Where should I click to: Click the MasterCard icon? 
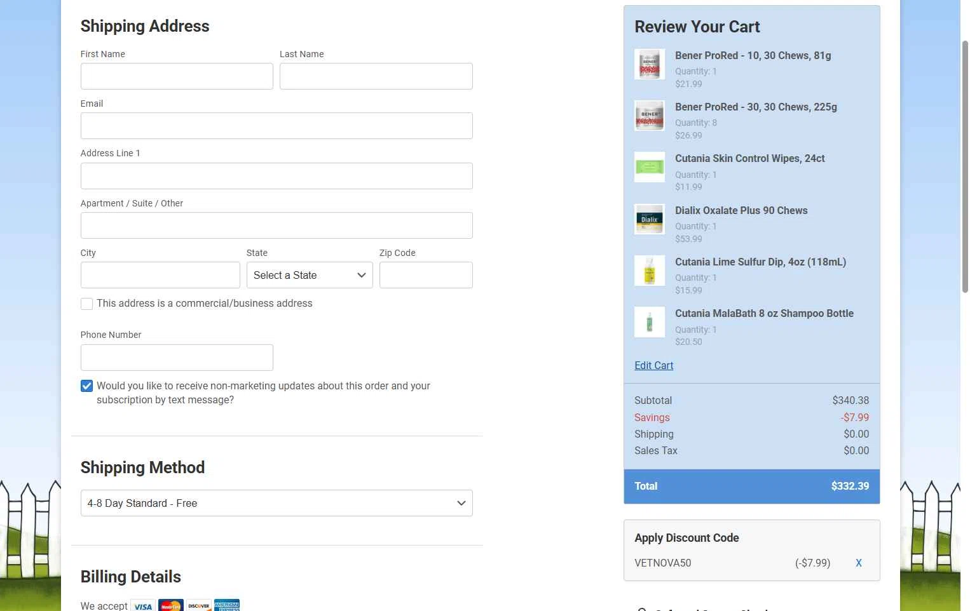[x=171, y=605]
